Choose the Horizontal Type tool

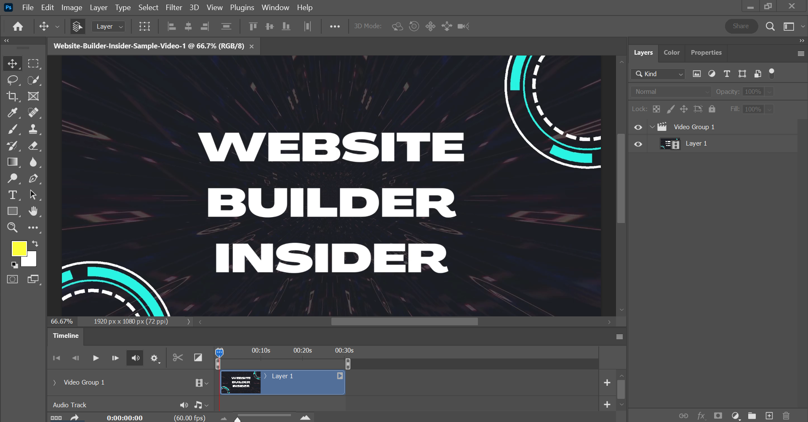tap(12, 195)
